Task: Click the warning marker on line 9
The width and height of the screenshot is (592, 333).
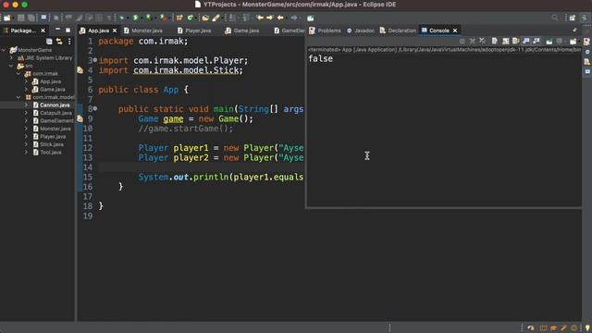Action: pos(80,118)
